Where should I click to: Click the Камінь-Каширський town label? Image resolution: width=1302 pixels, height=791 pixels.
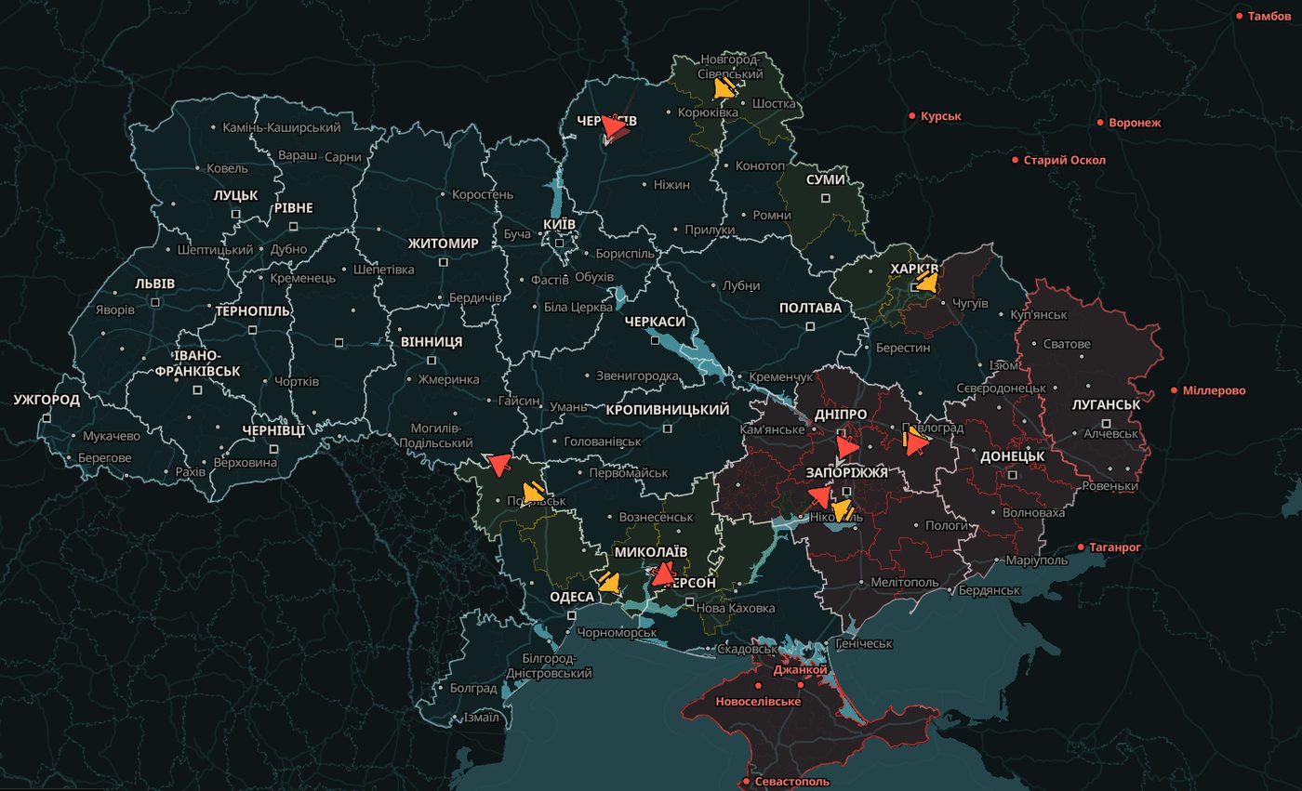tap(282, 127)
